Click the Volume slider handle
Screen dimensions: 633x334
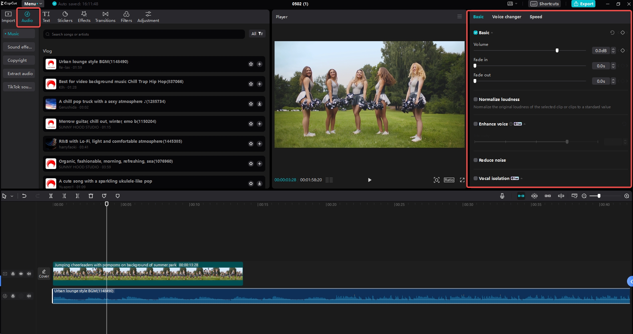[557, 50]
